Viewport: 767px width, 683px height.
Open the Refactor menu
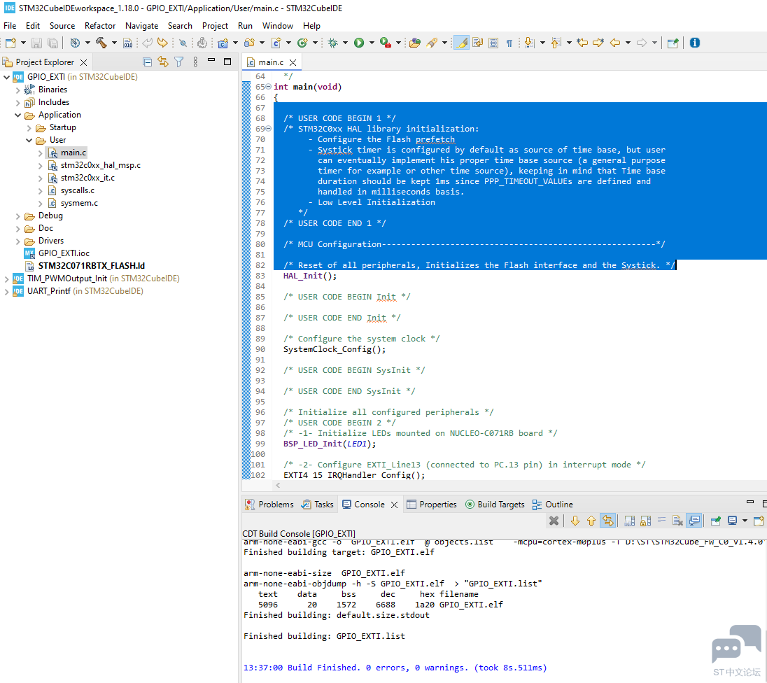tap(100, 25)
